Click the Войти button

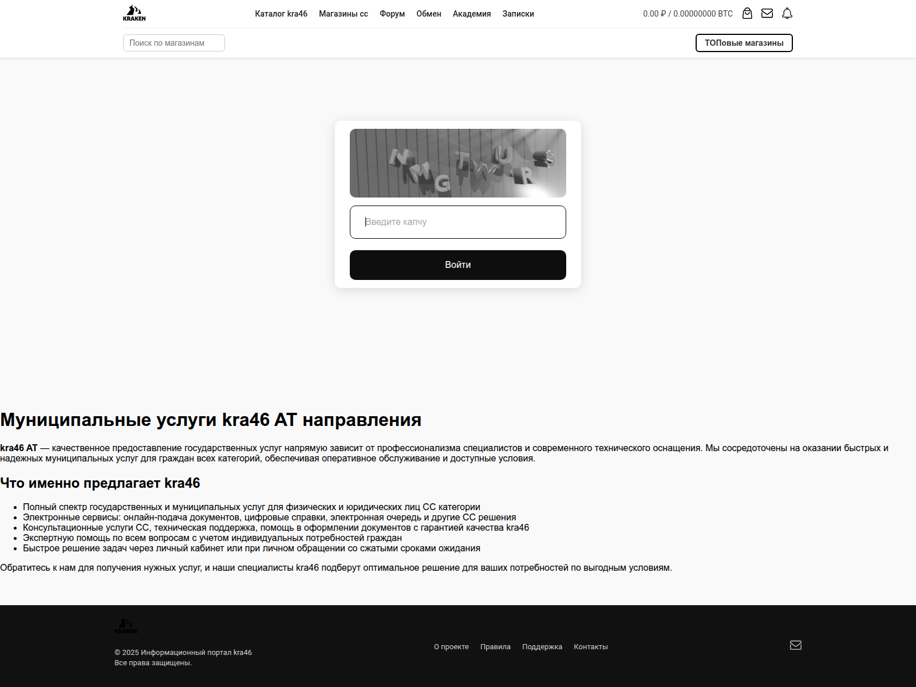coord(458,265)
